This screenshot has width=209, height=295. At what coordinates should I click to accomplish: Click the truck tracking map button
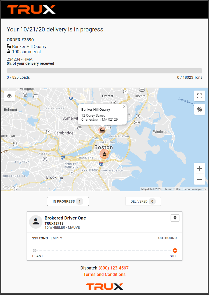click(200, 109)
